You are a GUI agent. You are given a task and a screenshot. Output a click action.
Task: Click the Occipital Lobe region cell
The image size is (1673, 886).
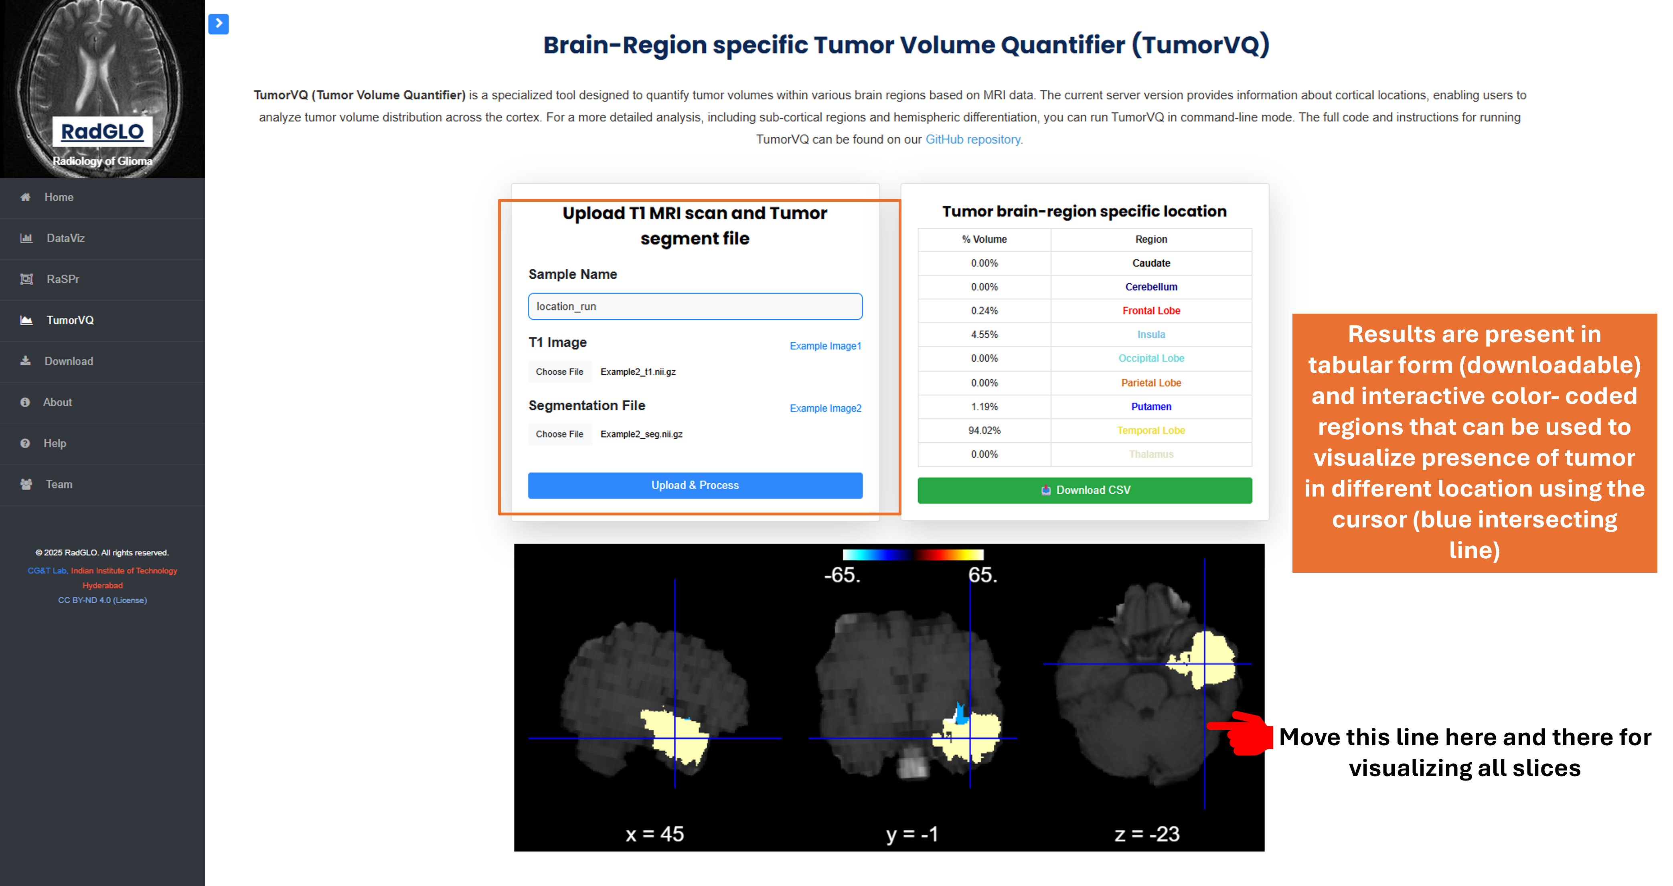click(1151, 358)
